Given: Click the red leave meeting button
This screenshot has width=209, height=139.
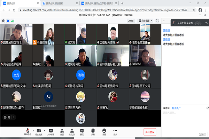Looking at the screenshot, I should 150,131.
